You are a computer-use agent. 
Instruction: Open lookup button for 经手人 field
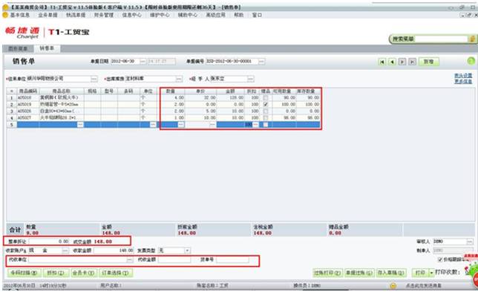pyautogui.click(x=250, y=79)
